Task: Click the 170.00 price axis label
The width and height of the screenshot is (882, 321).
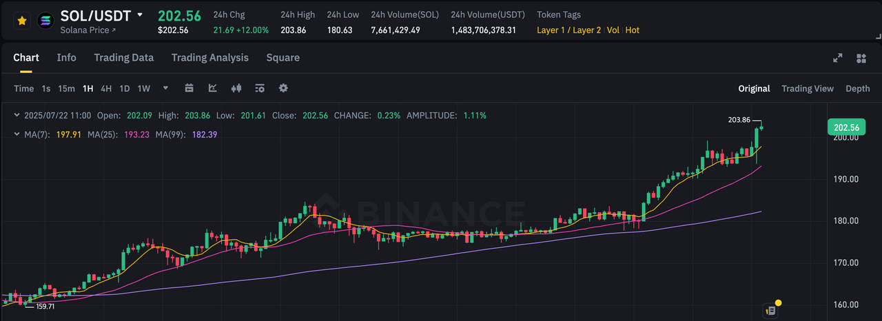Action: (x=845, y=263)
